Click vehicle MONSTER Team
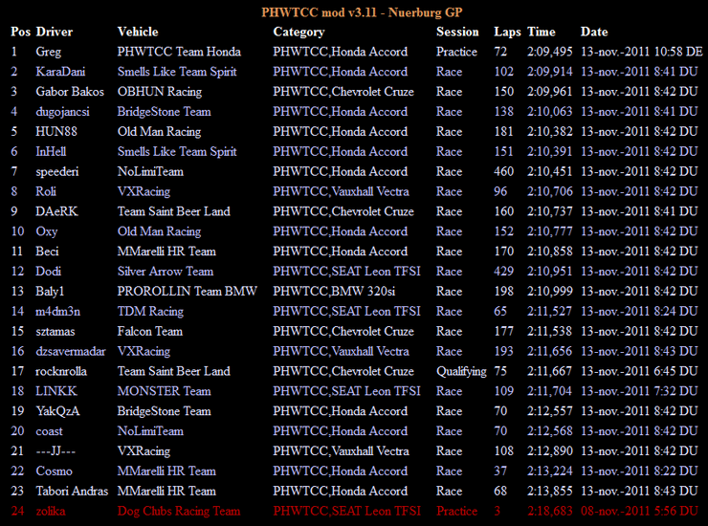 164,391
